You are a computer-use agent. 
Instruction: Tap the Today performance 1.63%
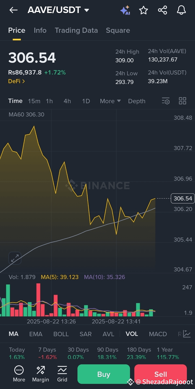(x=17, y=357)
